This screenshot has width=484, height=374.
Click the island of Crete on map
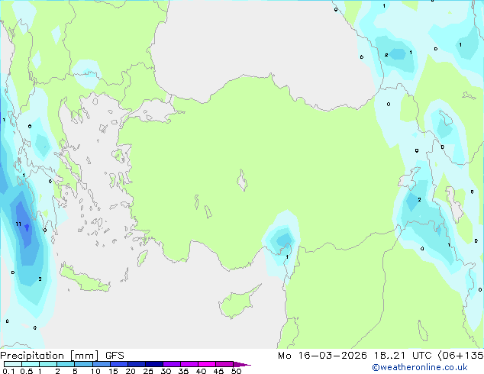coord(85,279)
